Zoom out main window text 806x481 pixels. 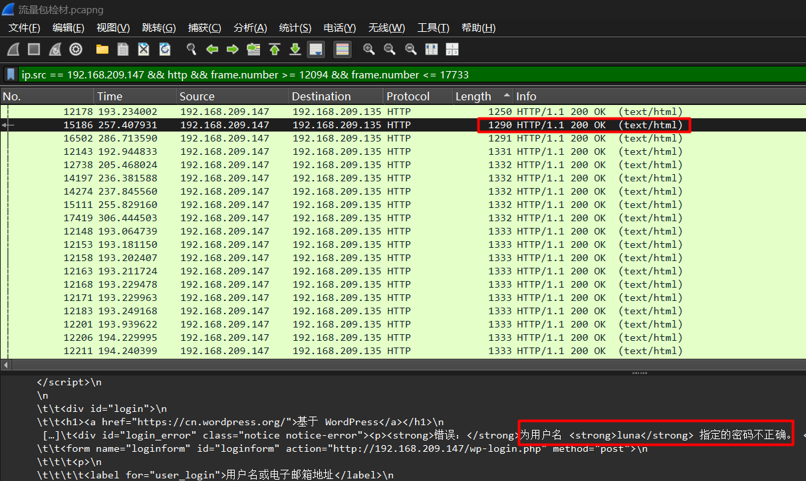390,49
